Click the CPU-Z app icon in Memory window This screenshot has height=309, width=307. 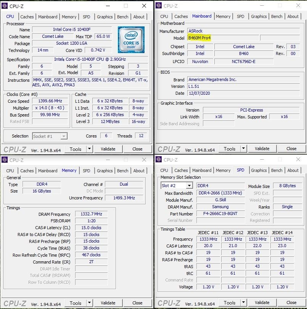coord(5,160)
